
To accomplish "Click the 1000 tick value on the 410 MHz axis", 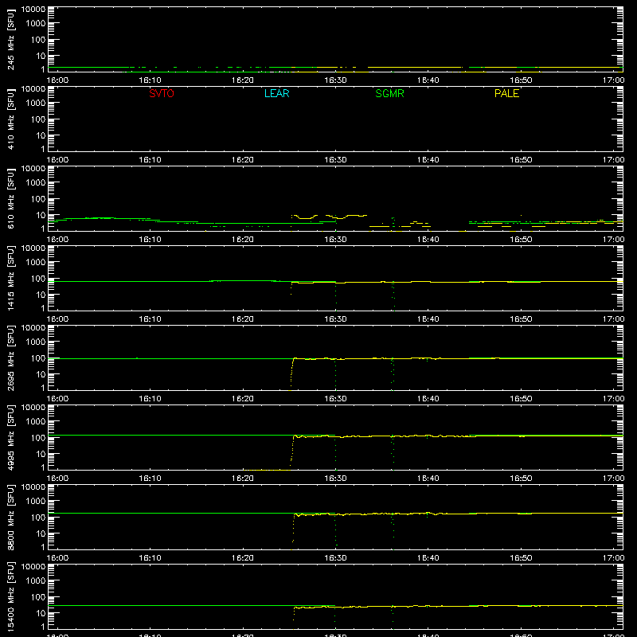I will pos(36,103).
